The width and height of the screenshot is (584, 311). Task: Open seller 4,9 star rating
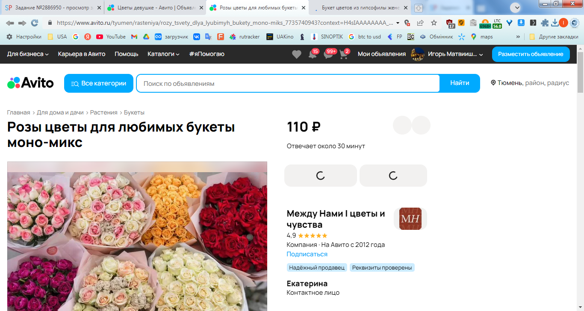[307, 235]
